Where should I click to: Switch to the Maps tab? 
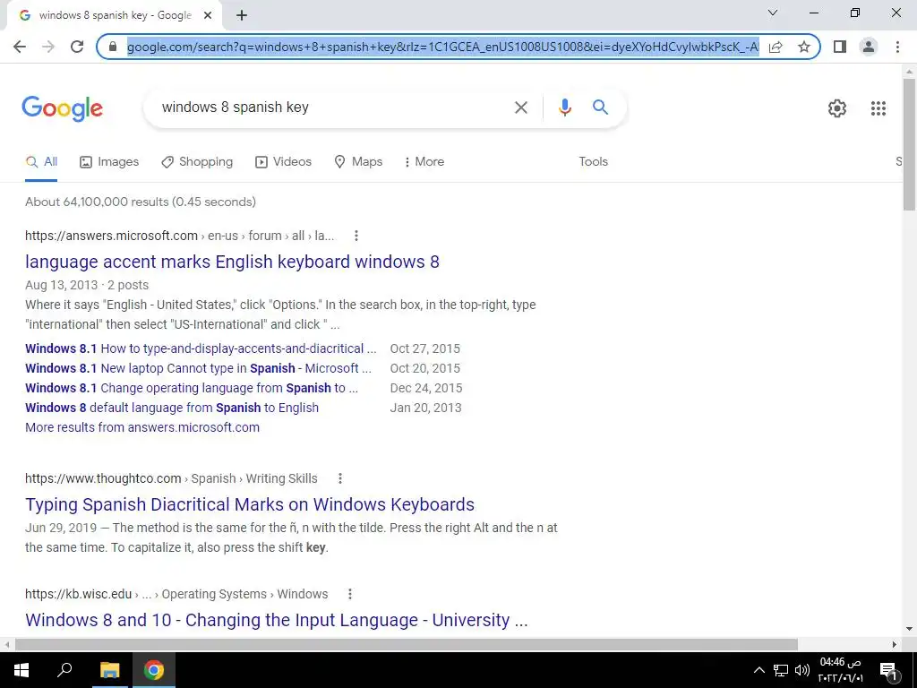pyautogui.click(x=358, y=162)
